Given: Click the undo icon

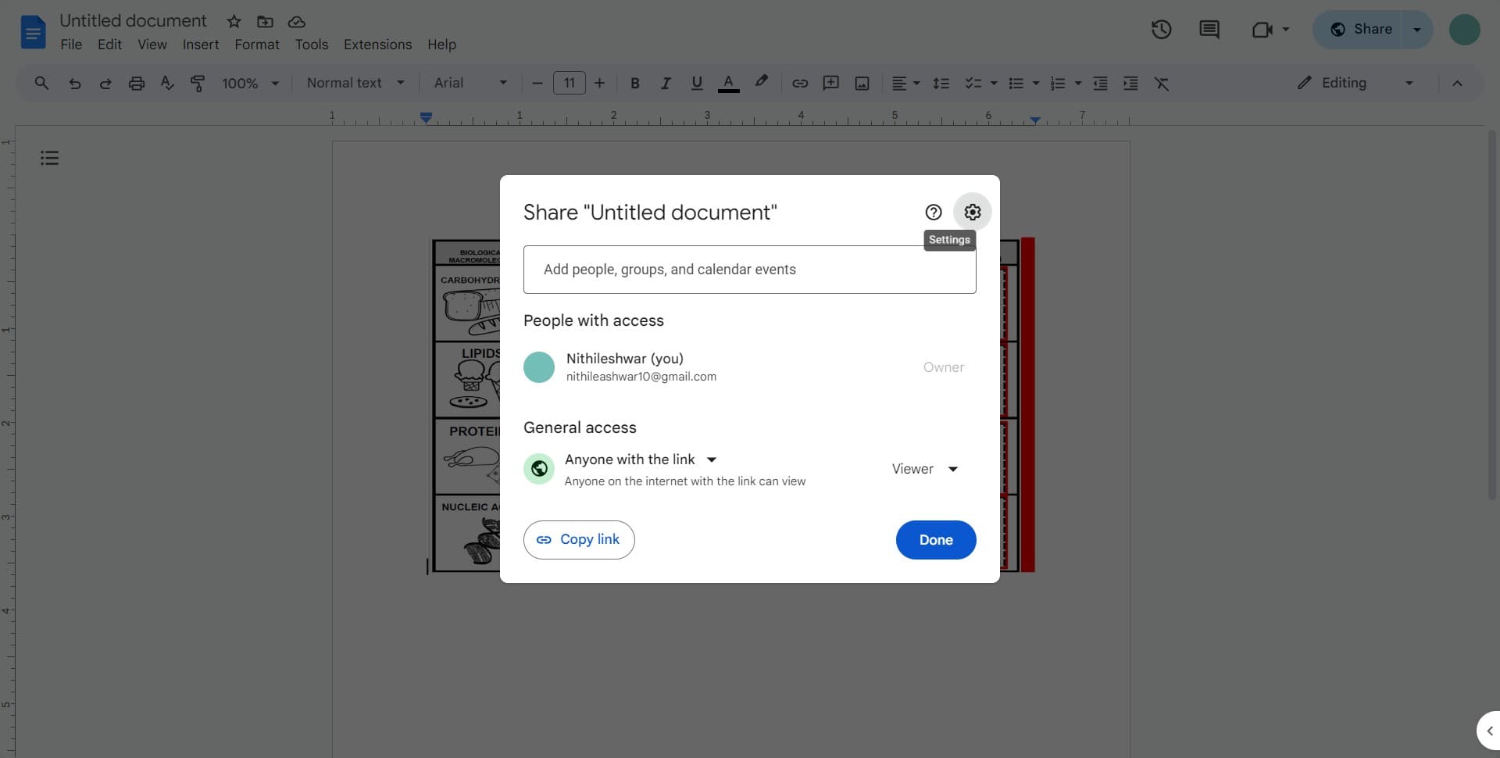Looking at the screenshot, I should [74, 83].
